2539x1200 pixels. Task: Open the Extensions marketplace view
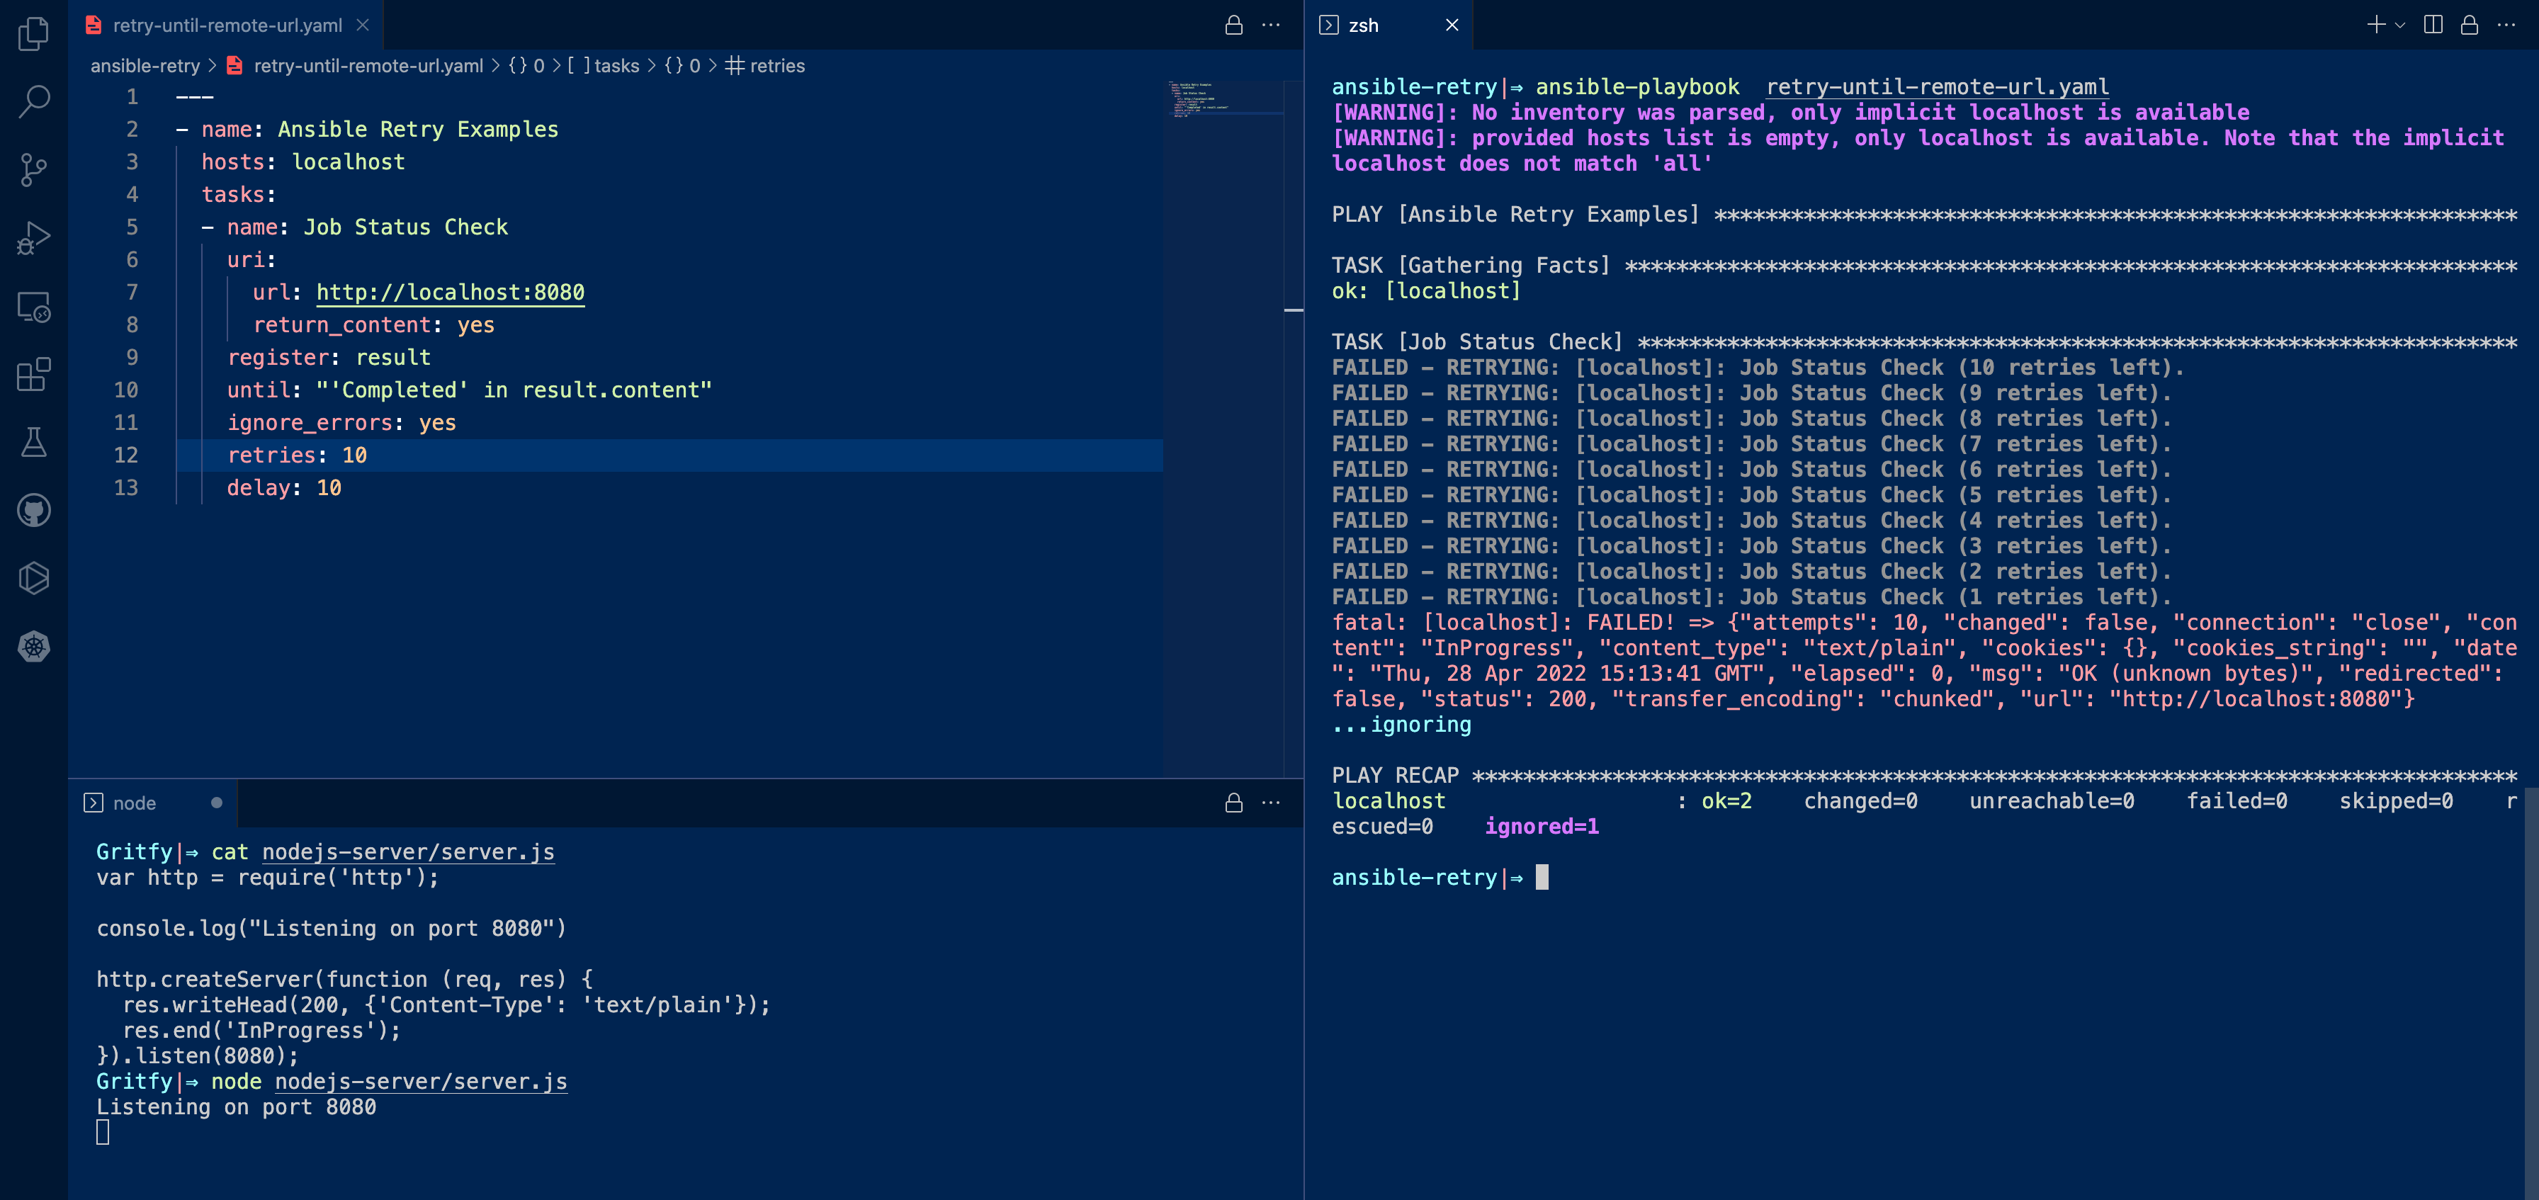click(33, 375)
